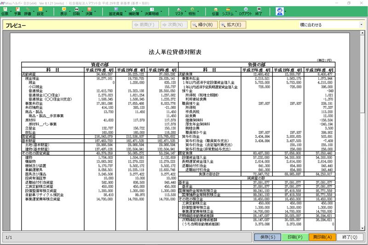Expand the dropdown arrow beside 伝票
This screenshot has height=245, width=368.
click(11, 11)
